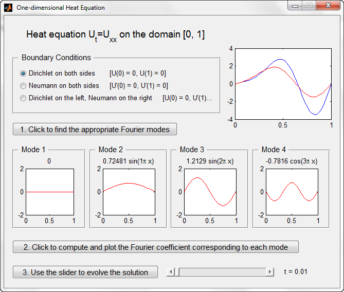
Task: Minimize the Heat Equation window
Action: pos(295,6)
